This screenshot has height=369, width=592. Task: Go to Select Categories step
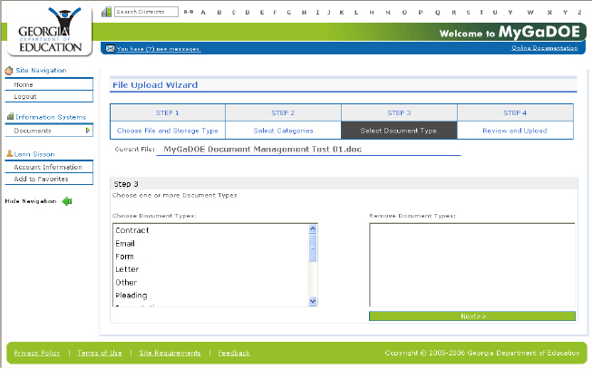(x=283, y=131)
